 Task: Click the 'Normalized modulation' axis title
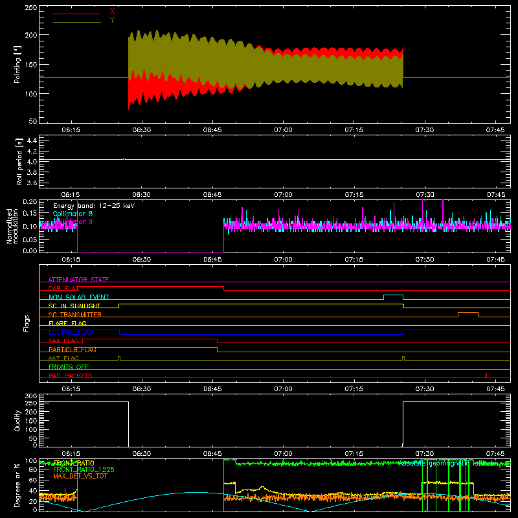12,226
